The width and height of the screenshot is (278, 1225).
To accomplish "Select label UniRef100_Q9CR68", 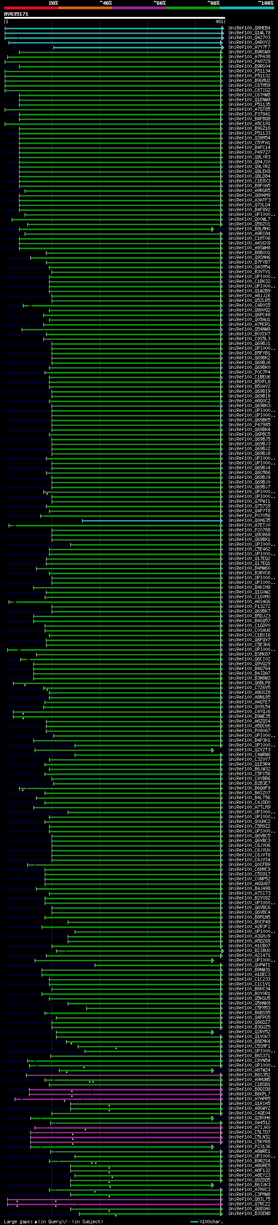I will coord(249,535).
